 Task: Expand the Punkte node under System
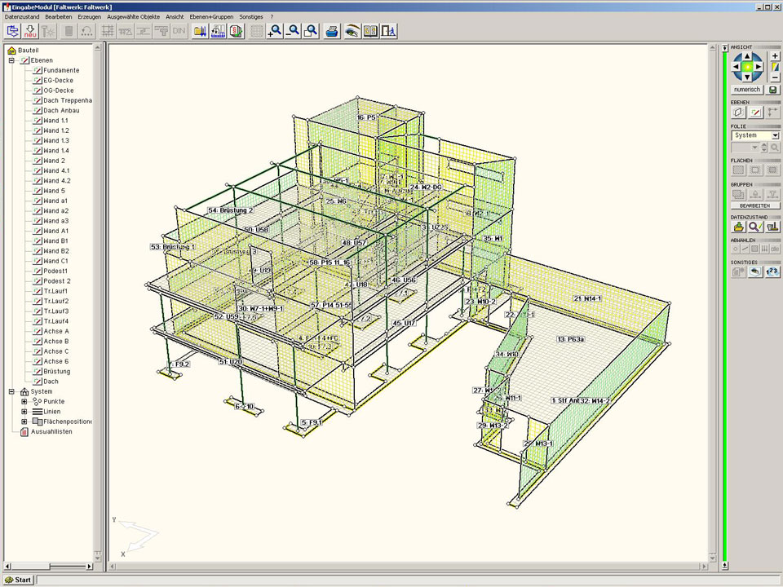[24, 401]
